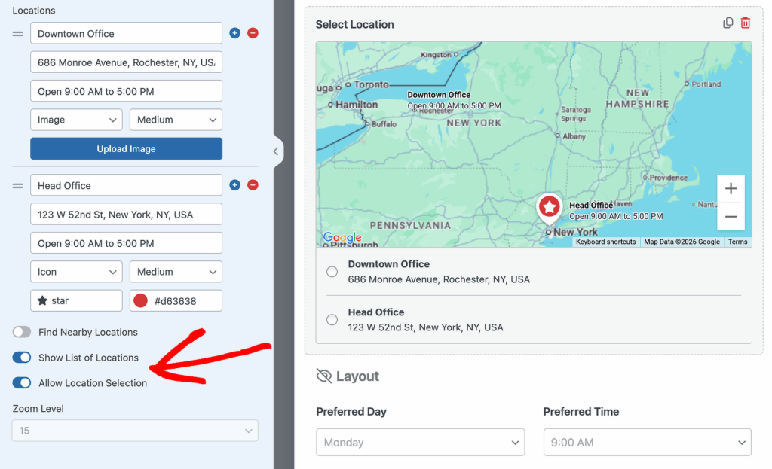Open the Terms link on the map
The image size is (772, 469).
tap(737, 241)
